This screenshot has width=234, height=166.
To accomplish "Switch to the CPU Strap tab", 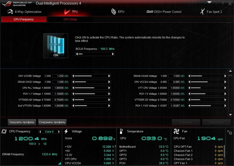I will (70, 19).
